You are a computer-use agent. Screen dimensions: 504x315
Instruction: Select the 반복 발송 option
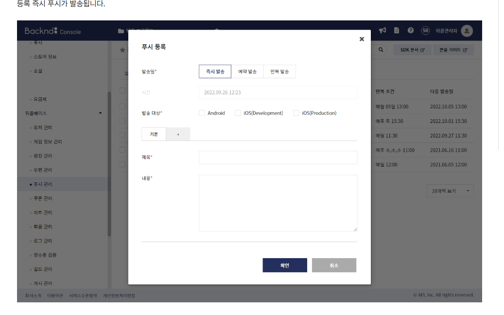279,71
